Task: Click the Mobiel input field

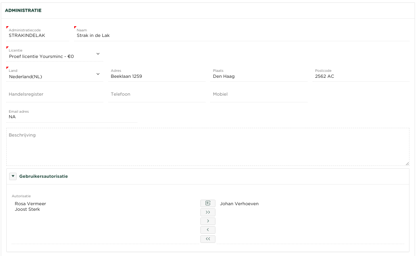Action: (259, 94)
